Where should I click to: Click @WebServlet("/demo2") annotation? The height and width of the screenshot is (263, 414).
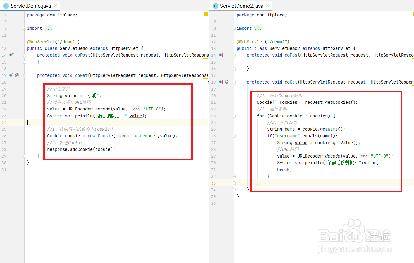click(x=263, y=42)
